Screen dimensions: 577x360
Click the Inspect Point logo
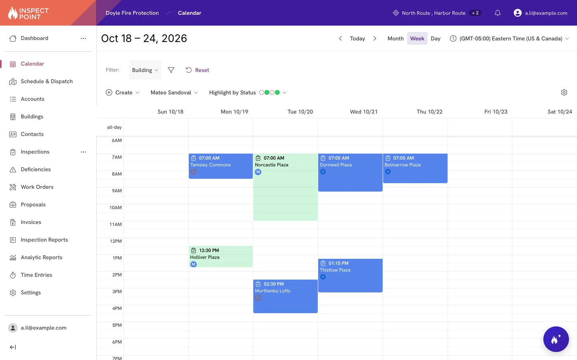point(28,13)
